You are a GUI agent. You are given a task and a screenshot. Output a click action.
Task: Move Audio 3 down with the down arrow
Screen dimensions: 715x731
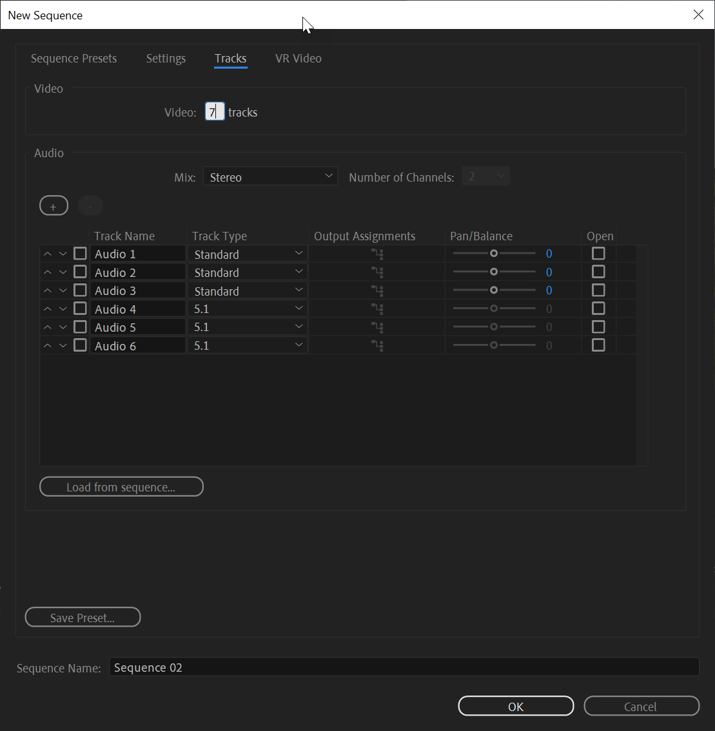tap(63, 290)
